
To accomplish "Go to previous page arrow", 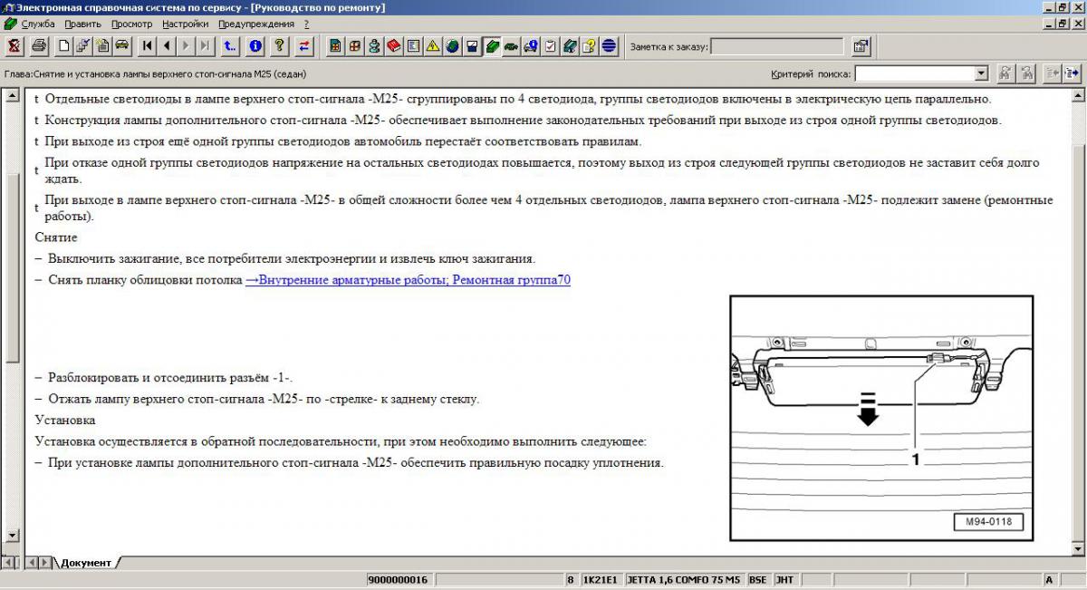I will tap(167, 45).
